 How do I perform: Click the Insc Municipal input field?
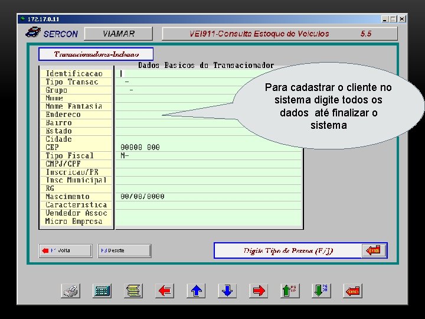pos(209,180)
